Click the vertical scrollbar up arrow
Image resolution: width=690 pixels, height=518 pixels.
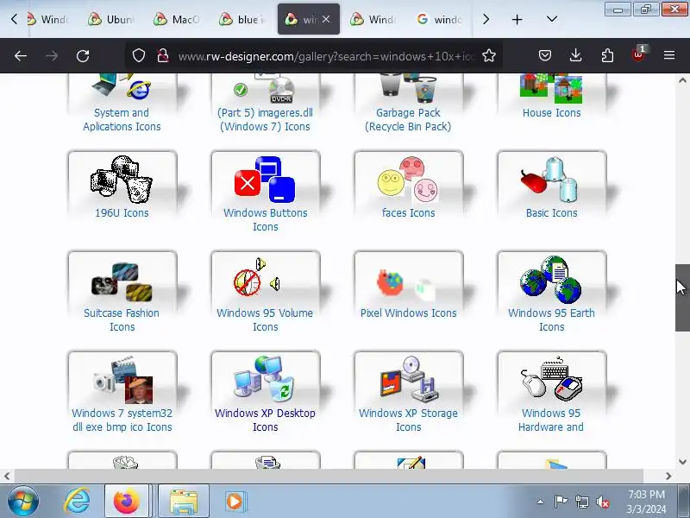pyautogui.click(x=682, y=80)
